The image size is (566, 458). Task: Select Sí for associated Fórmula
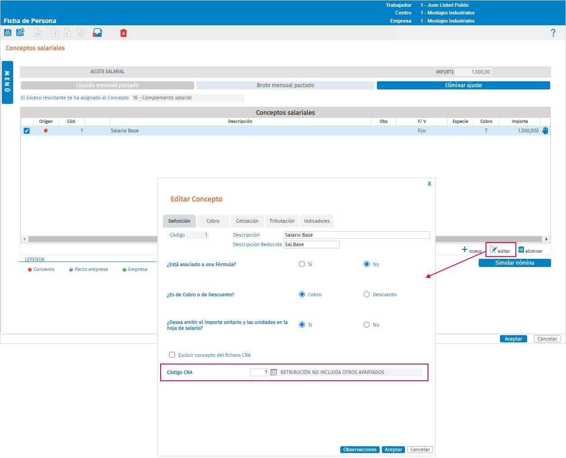tap(302, 264)
